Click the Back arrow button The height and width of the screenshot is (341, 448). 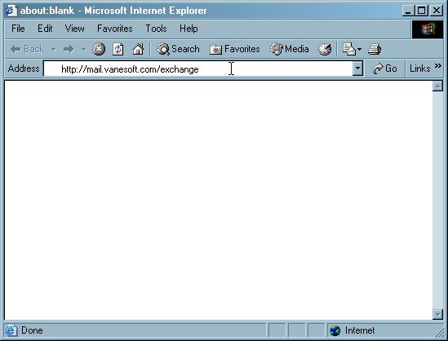[x=27, y=49]
